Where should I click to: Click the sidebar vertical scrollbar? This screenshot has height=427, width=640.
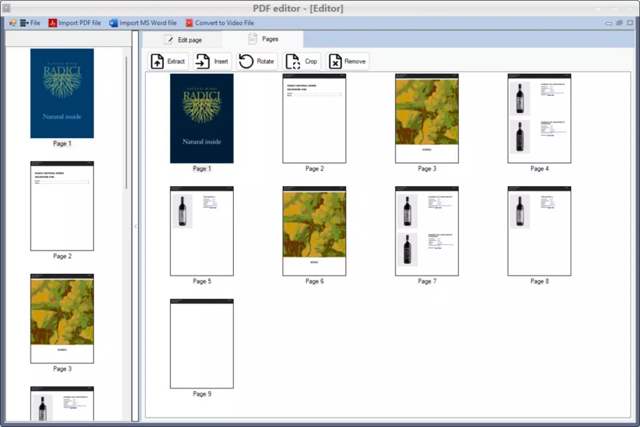pyautogui.click(x=126, y=122)
